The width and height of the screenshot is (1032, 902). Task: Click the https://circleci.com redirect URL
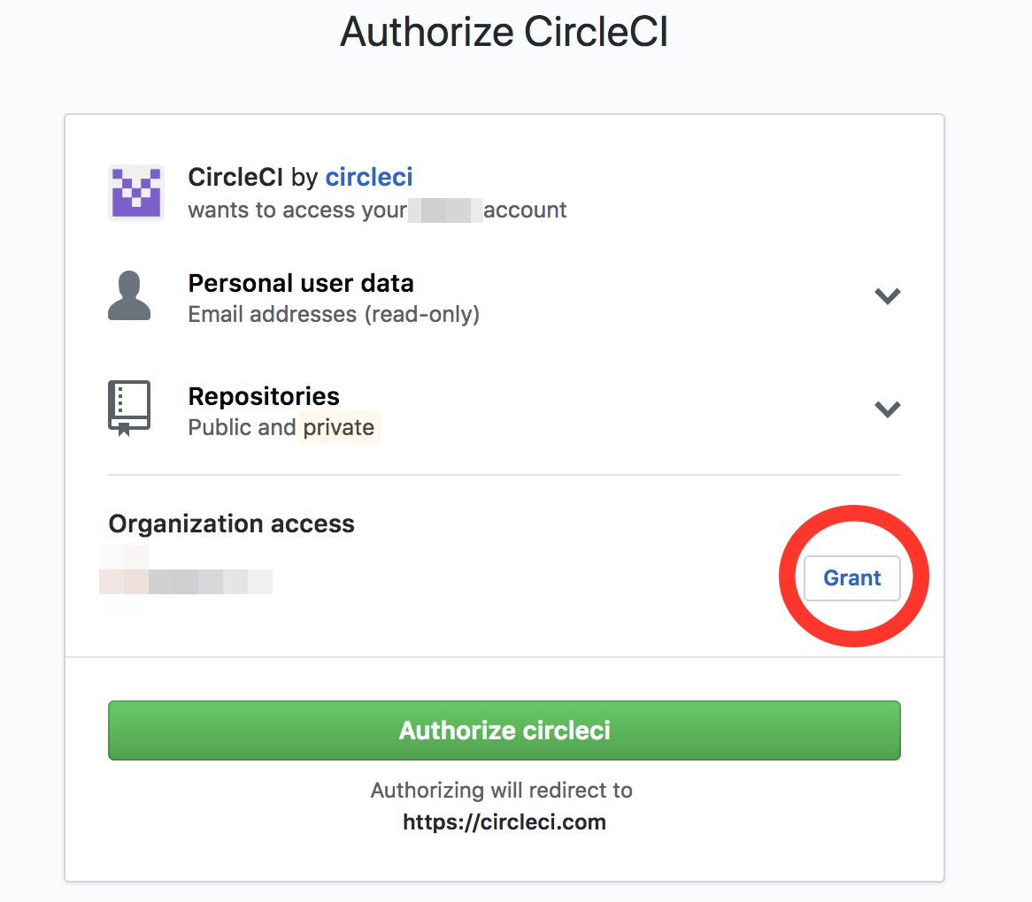click(x=504, y=822)
